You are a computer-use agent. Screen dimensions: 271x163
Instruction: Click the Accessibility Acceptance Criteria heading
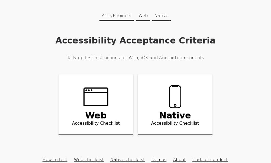pyautogui.click(x=135, y=40)
